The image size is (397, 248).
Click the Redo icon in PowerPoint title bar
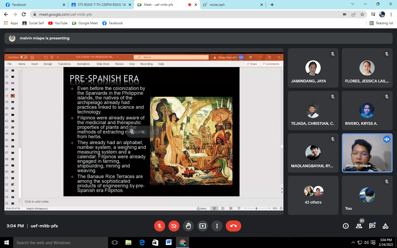[x=46, y=57]
